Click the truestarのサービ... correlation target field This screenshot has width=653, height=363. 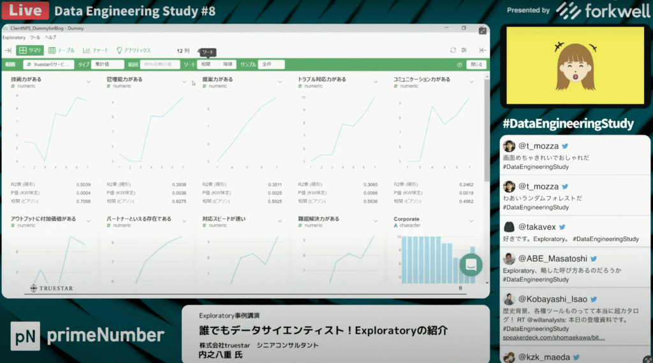(x=48, y=64)
